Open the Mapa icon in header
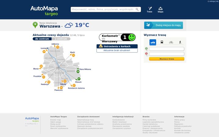Screen dimensions: 219x137 (161, 10)
